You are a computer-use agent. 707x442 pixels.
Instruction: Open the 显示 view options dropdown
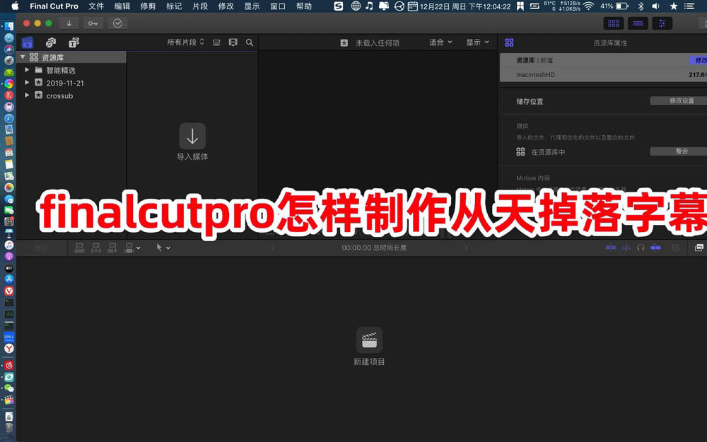477,42
